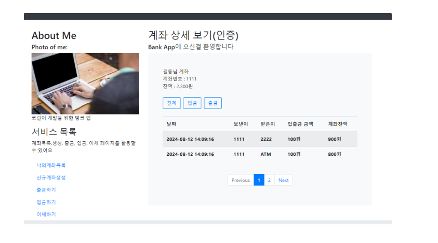Image resolution: width=438 pixels, height=243 pixels.
Task: Click the laptop photo thumbnail
Action: pos(85,84)
